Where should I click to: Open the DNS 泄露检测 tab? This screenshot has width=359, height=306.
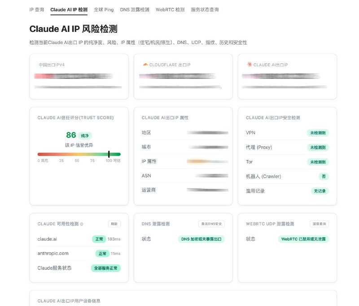[x=135, y=9]
